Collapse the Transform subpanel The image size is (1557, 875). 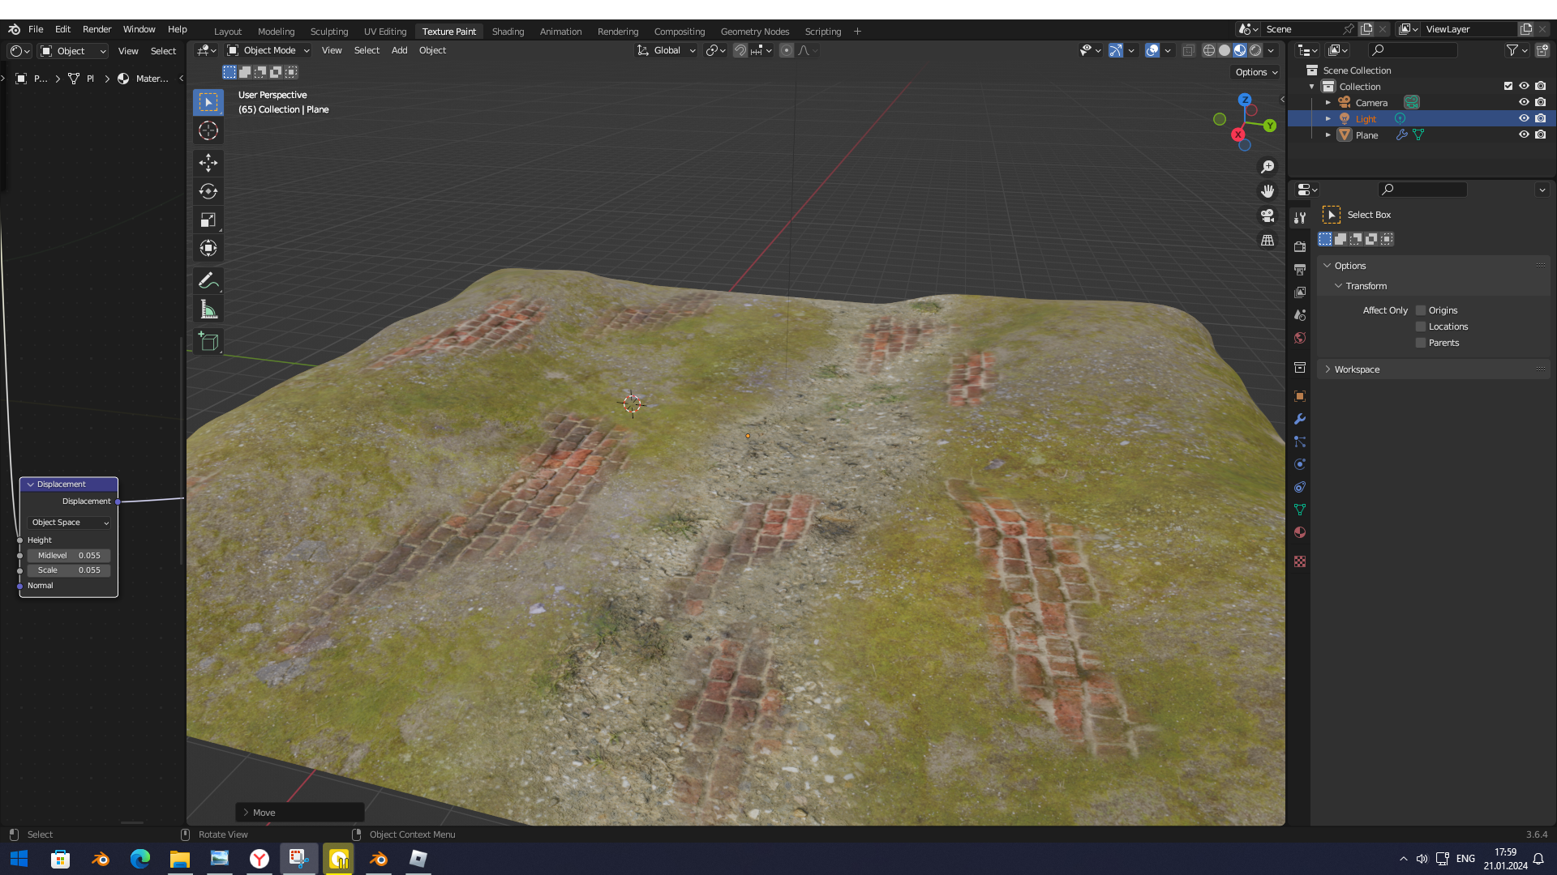click(x=1339, y=286)
